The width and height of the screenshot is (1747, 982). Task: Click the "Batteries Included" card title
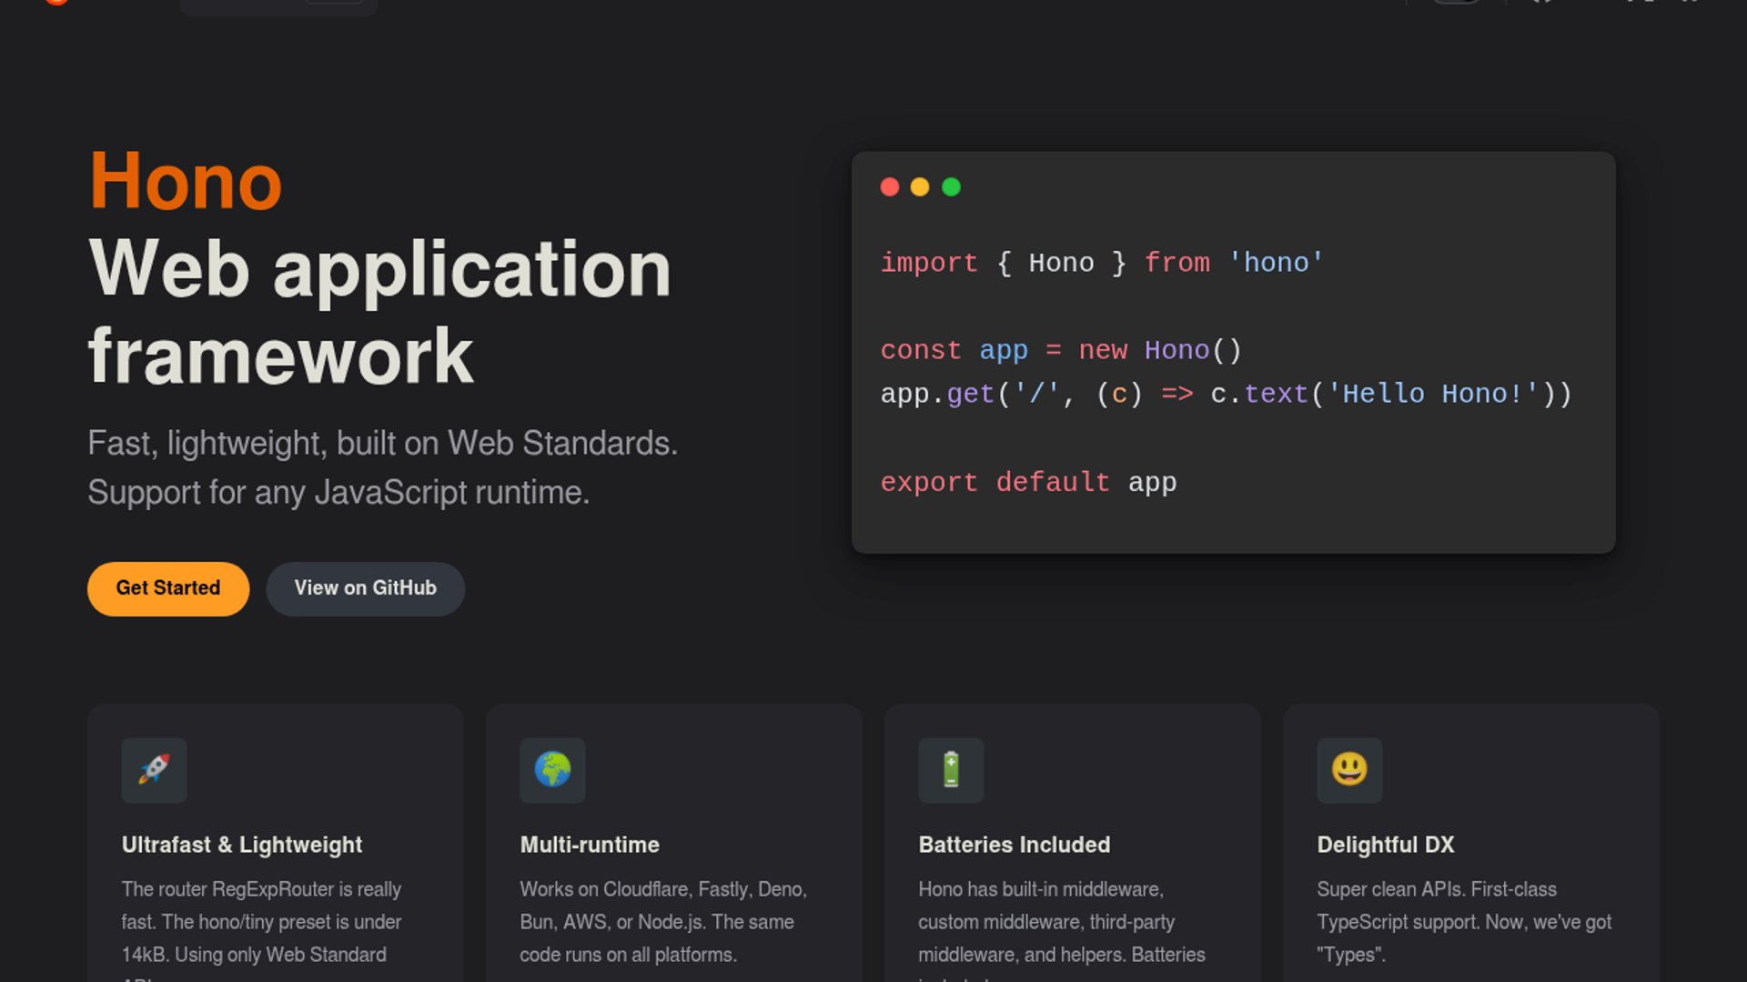[1015, 845]
